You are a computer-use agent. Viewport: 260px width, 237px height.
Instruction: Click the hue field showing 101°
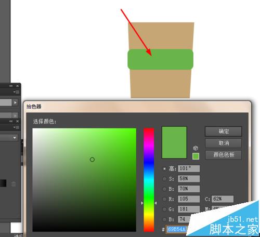point(189,168)
